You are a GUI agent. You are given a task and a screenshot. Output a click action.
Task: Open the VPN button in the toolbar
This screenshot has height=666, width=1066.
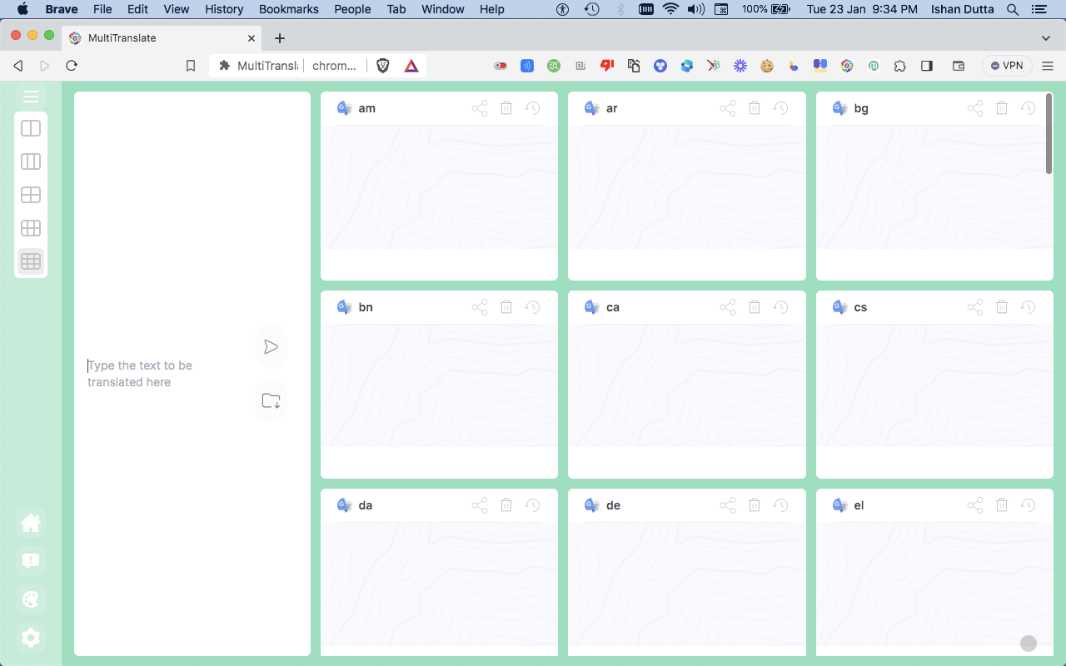pyautogui.click(x=1007, y=65)
